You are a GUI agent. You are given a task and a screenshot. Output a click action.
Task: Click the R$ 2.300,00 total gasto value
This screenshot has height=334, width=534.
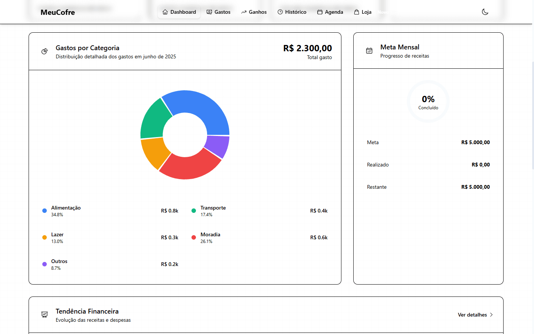tap(308, 48)
